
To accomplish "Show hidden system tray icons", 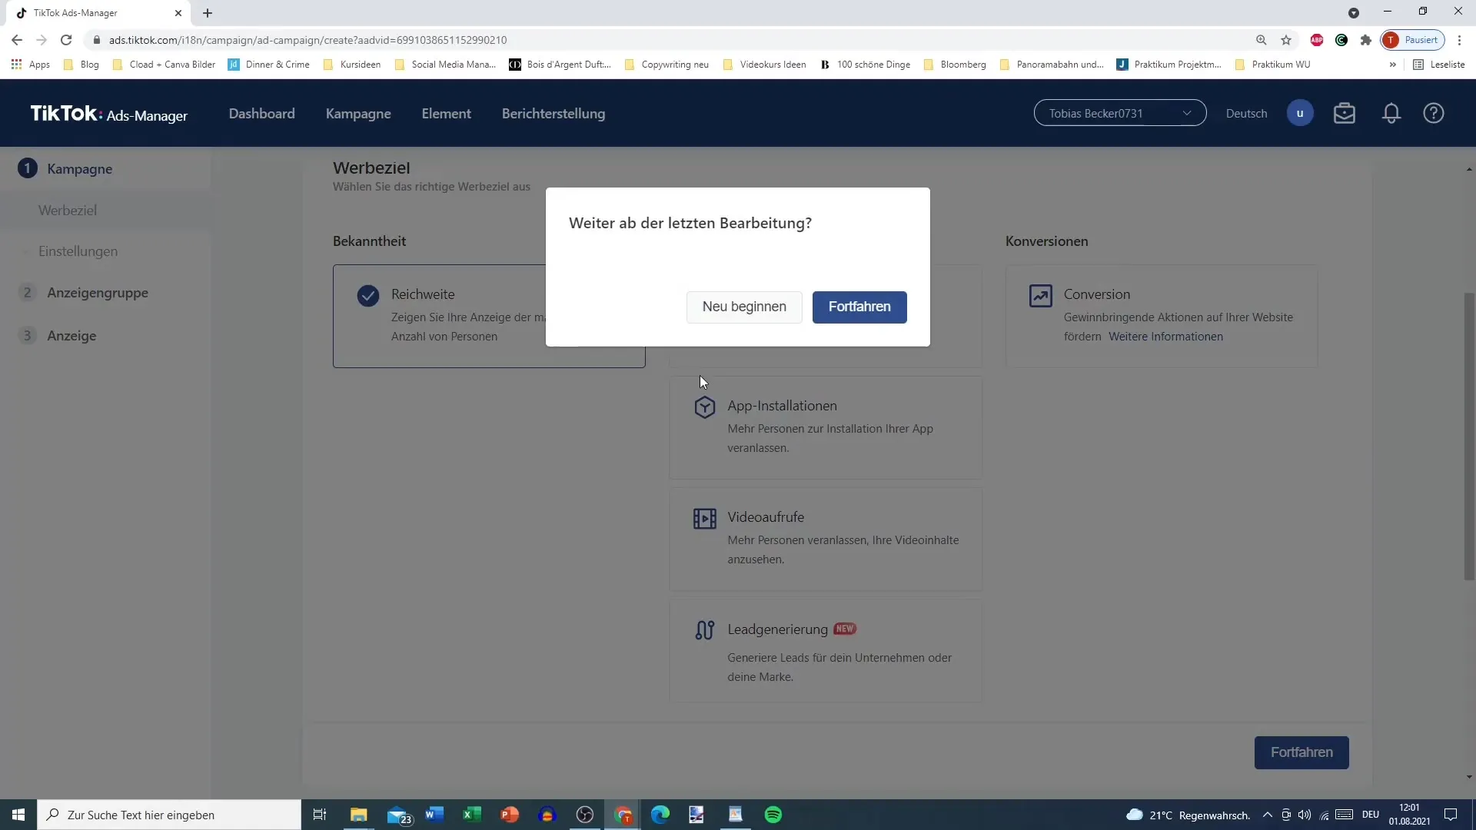I will point(1268,815).
